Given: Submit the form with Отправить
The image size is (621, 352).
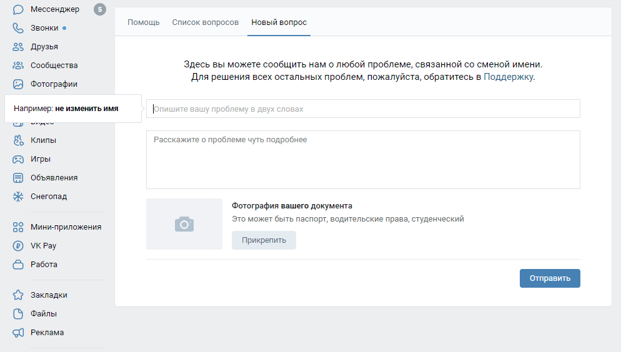Looking at the screenshot, I should [x=550, y=278].
